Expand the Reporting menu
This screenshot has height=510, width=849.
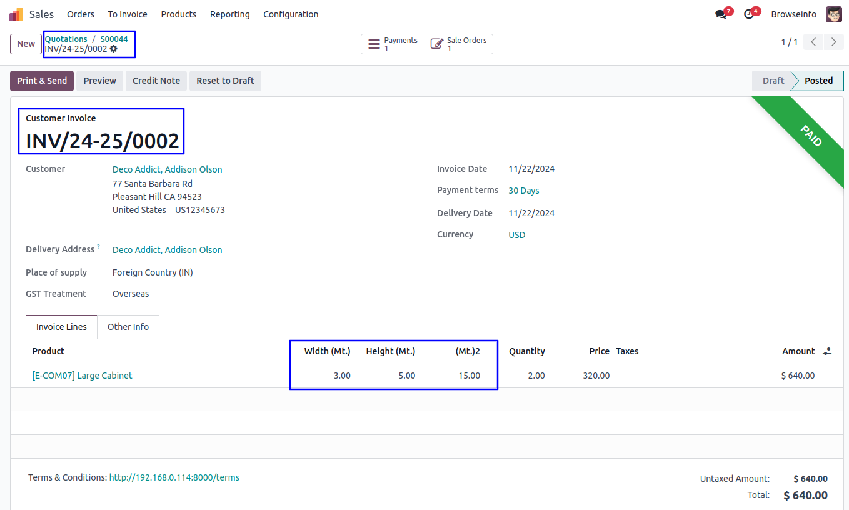click(x=229, y=14)
